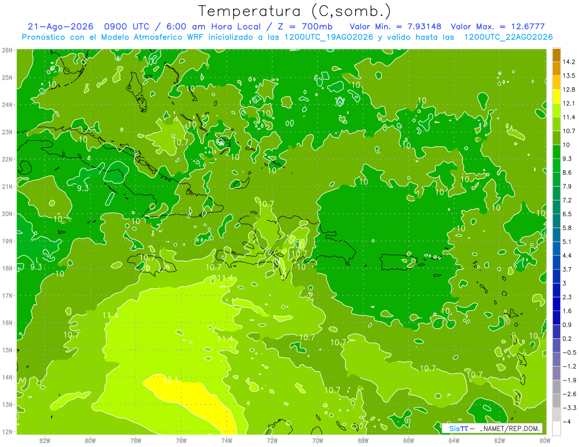Select the date "21-Ago-2026" in the header
The width and height of the screenshot is (579, 447).
[59, 26]
